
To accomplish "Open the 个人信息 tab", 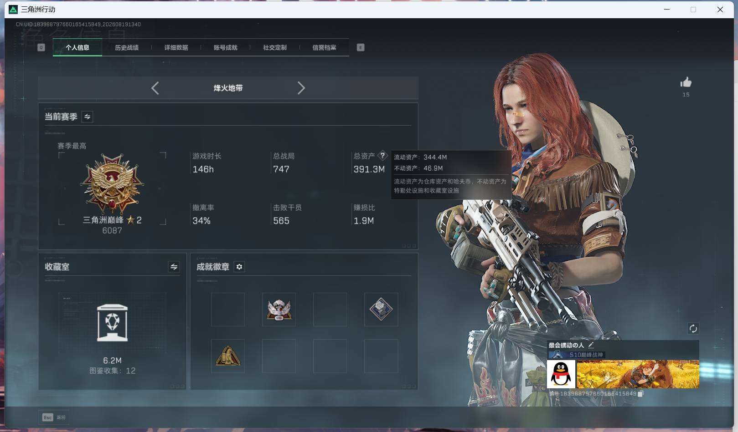I will [x=77, y=47].
